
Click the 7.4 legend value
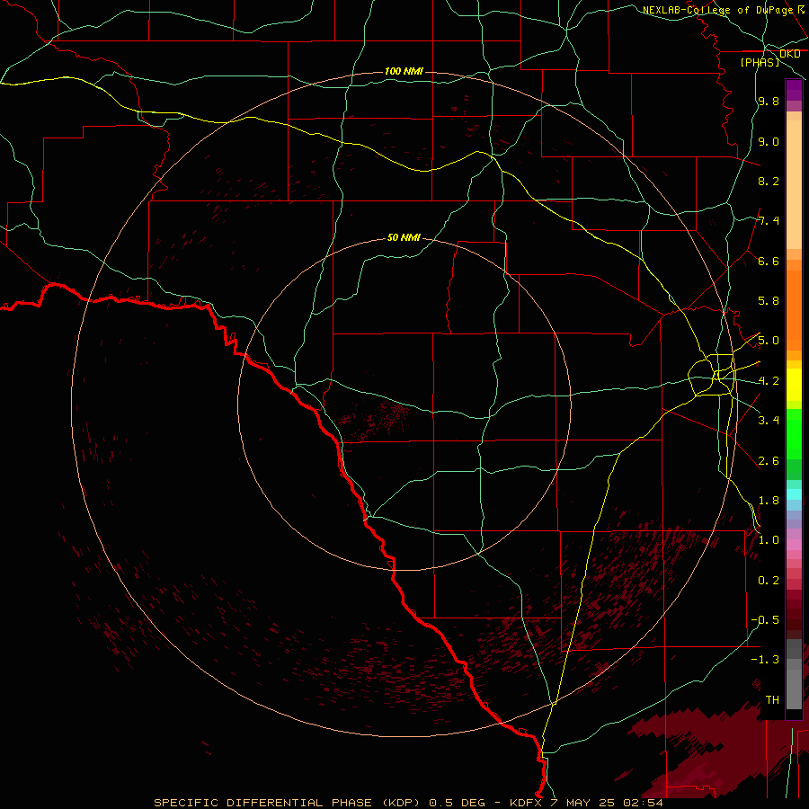coord(769,221)
